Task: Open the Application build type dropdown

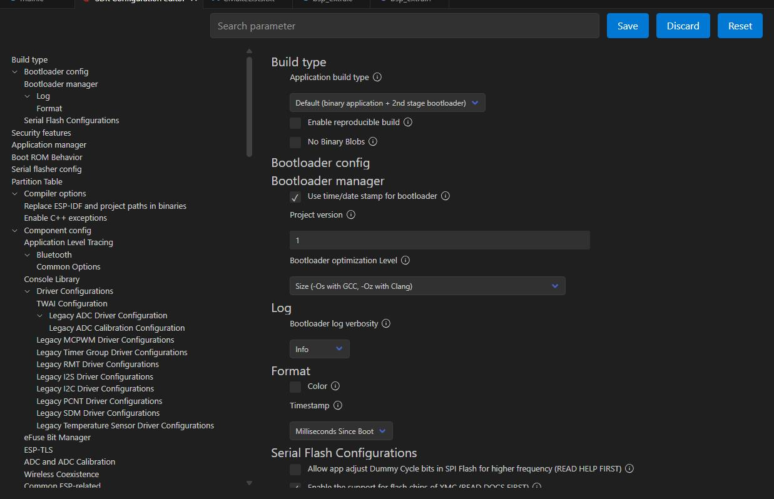Action: point(387,103)
